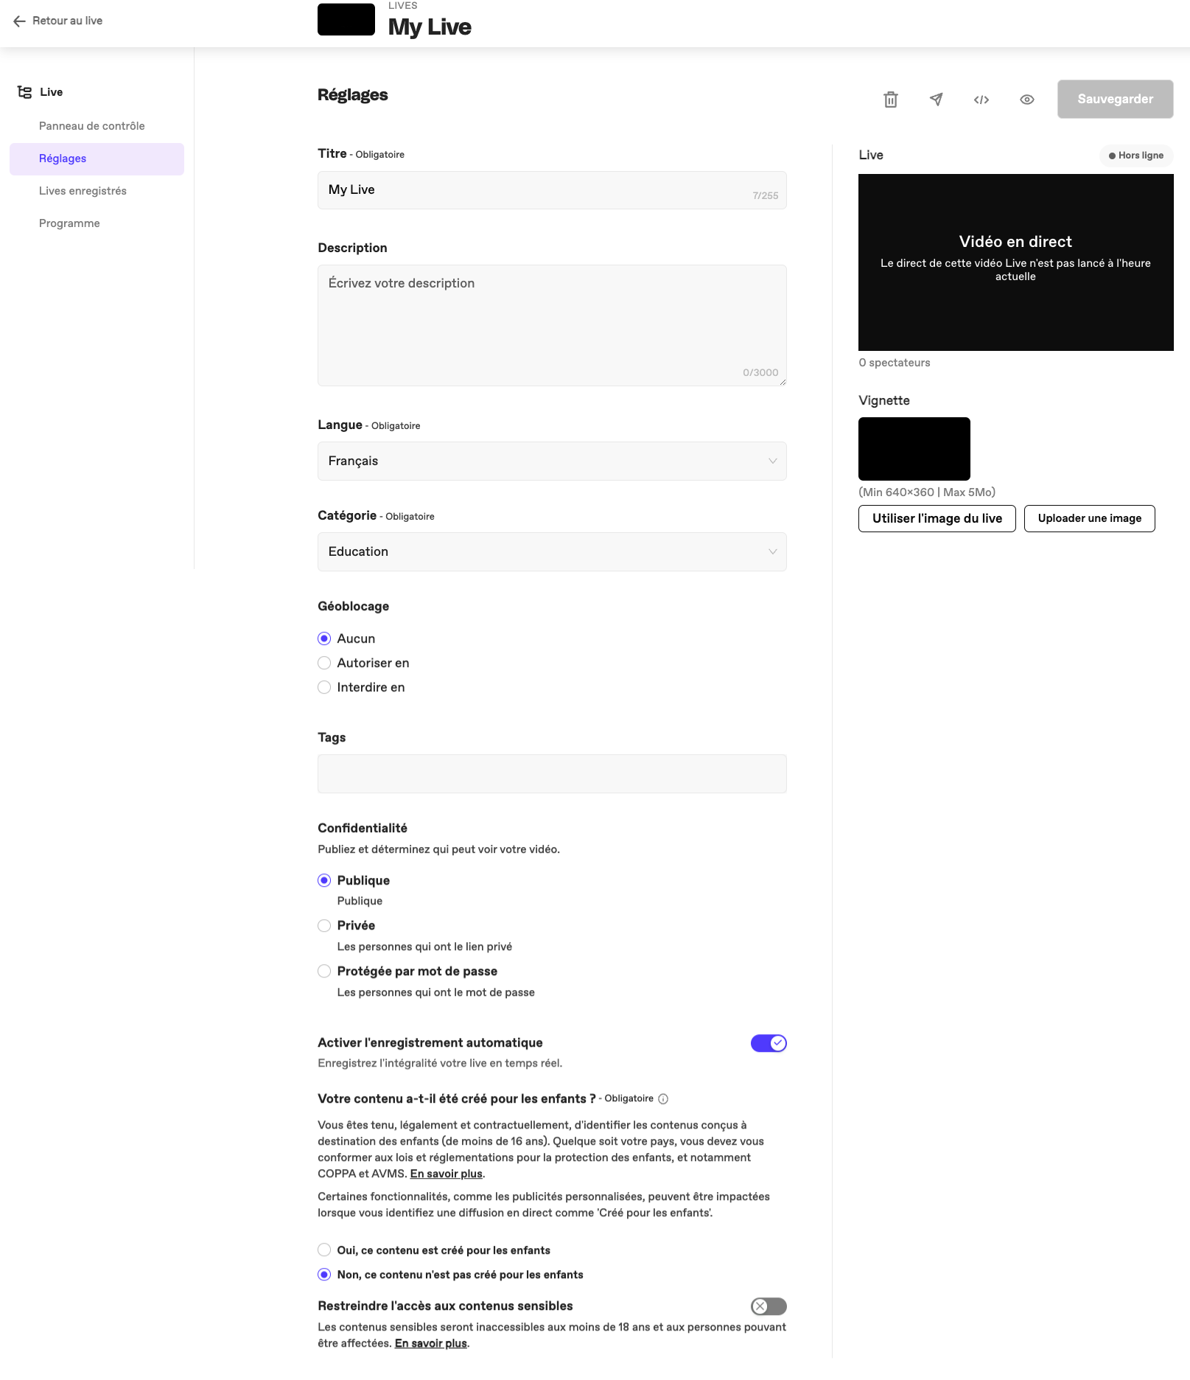The width and height of the screenshot is (1190, 1380).
Task: Open Panneau de contrôle in sidebar
Action: click(x=92, y=126)
